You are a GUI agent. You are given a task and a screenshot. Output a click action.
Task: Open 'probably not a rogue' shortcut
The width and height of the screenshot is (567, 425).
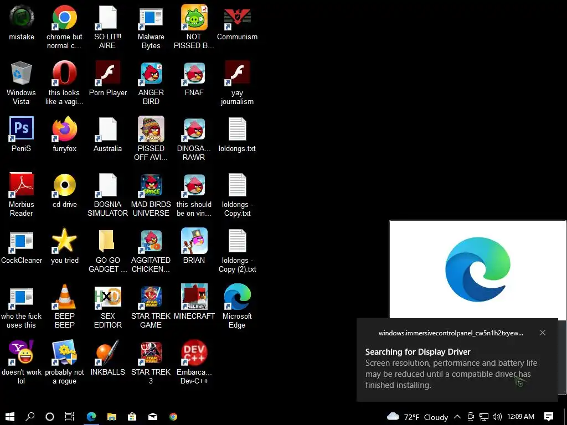[64, 362]
